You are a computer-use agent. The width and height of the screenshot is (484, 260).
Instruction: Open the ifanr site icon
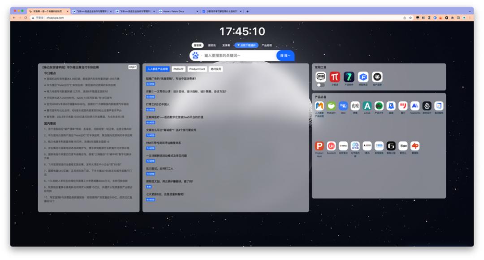pyautogui.click(x=403, y=146)
